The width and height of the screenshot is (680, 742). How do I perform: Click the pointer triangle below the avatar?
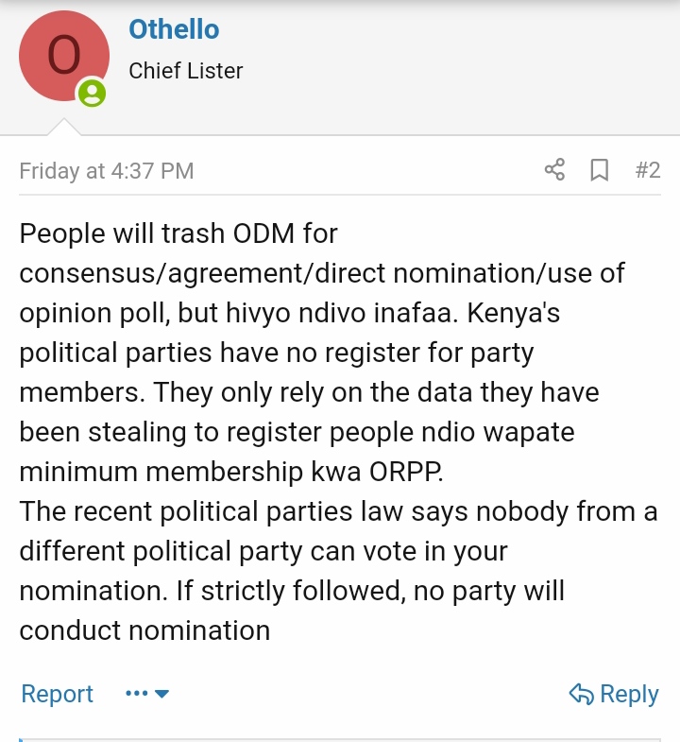(64, 127)
